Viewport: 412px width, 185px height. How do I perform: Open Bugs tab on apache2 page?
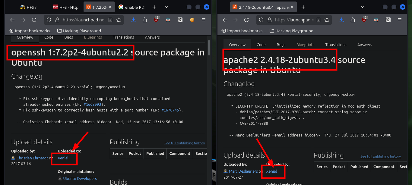click(281, 45)
